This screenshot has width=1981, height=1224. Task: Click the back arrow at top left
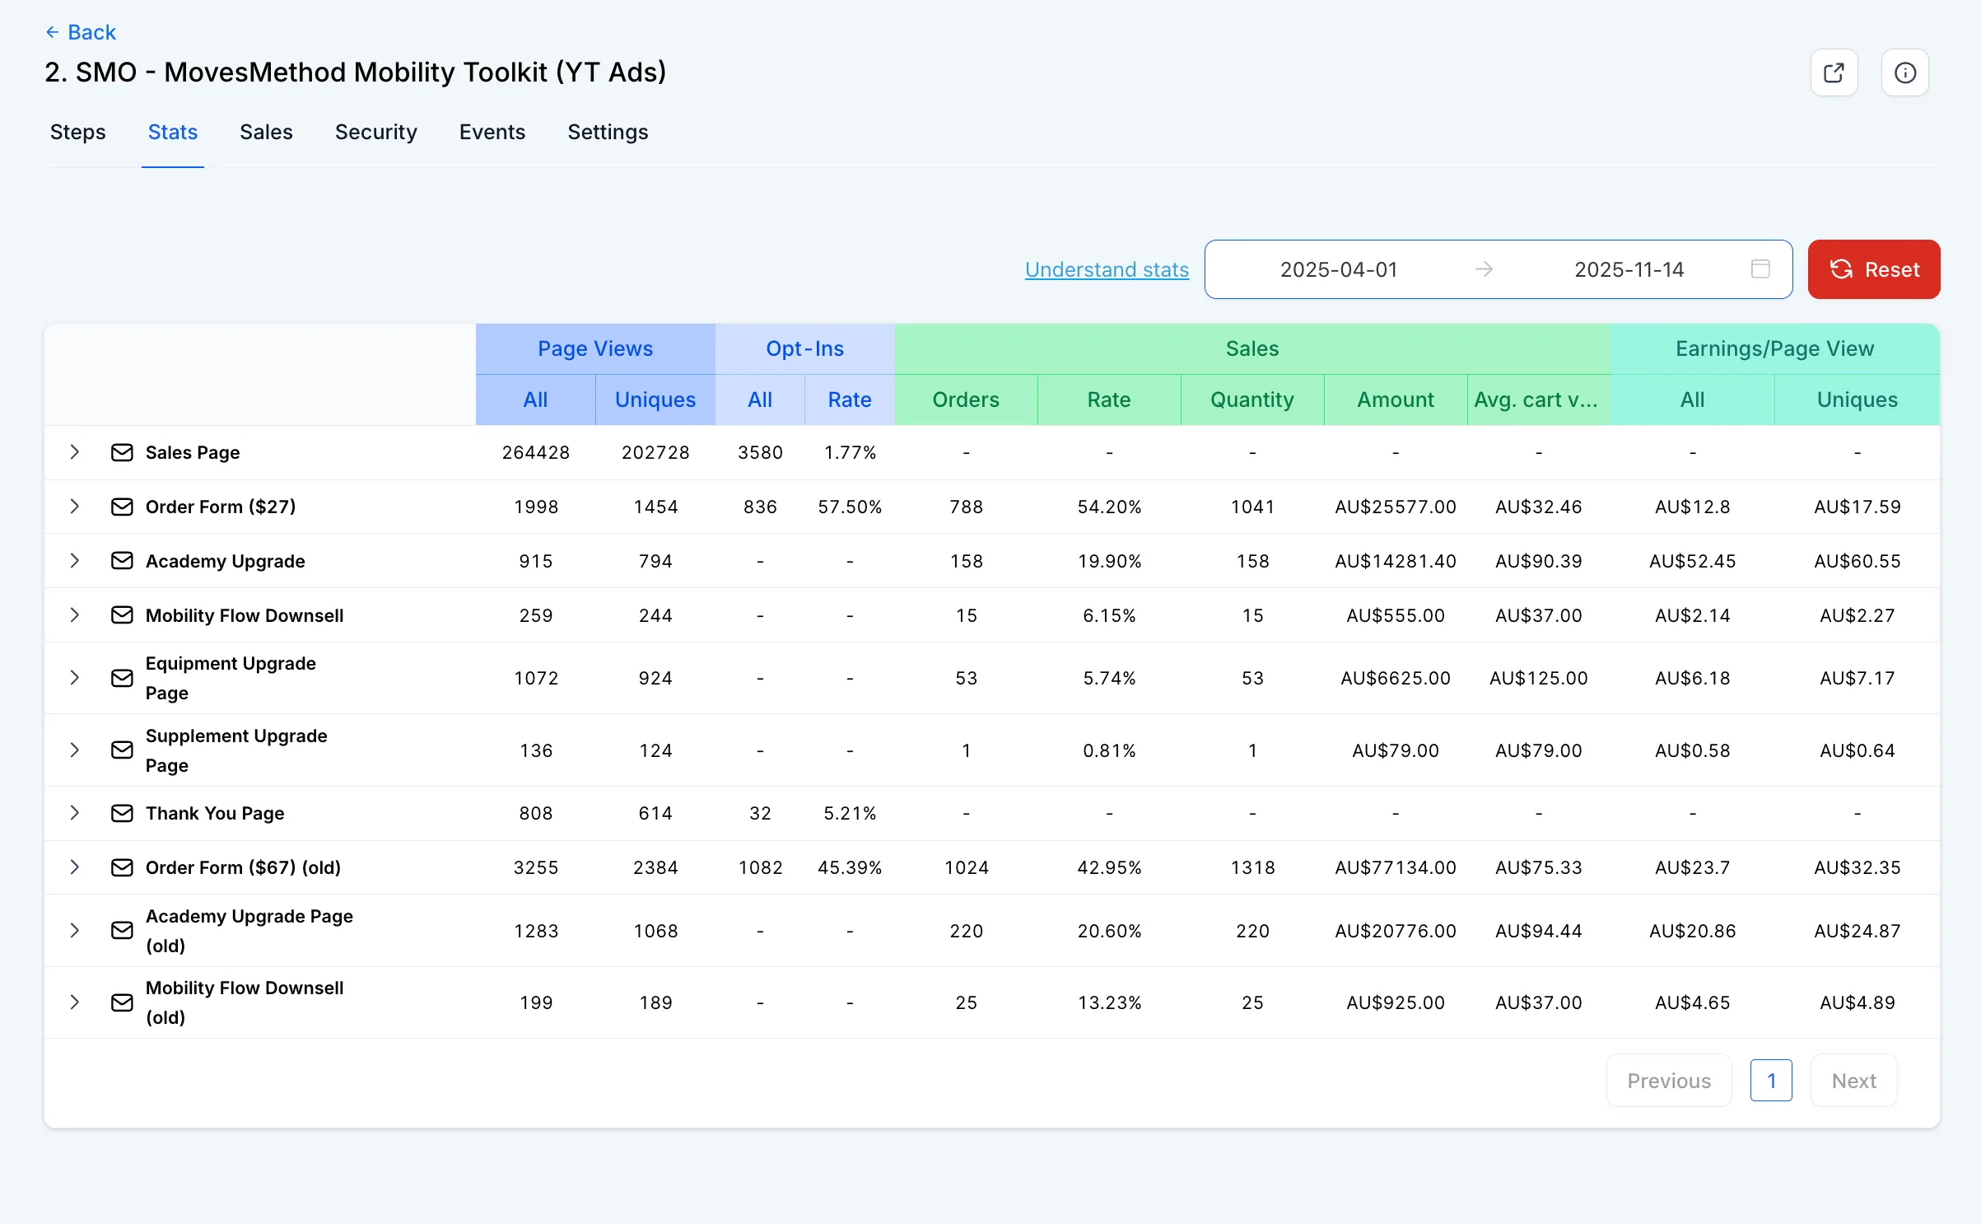tap(53, 32)
